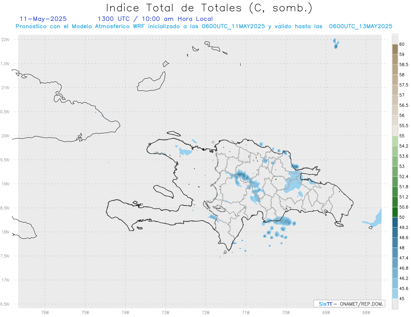Image resolution: width=411 pixels, height=317 pixels.
Task: Click the "20N" latitude label
Action: point(5,136)
